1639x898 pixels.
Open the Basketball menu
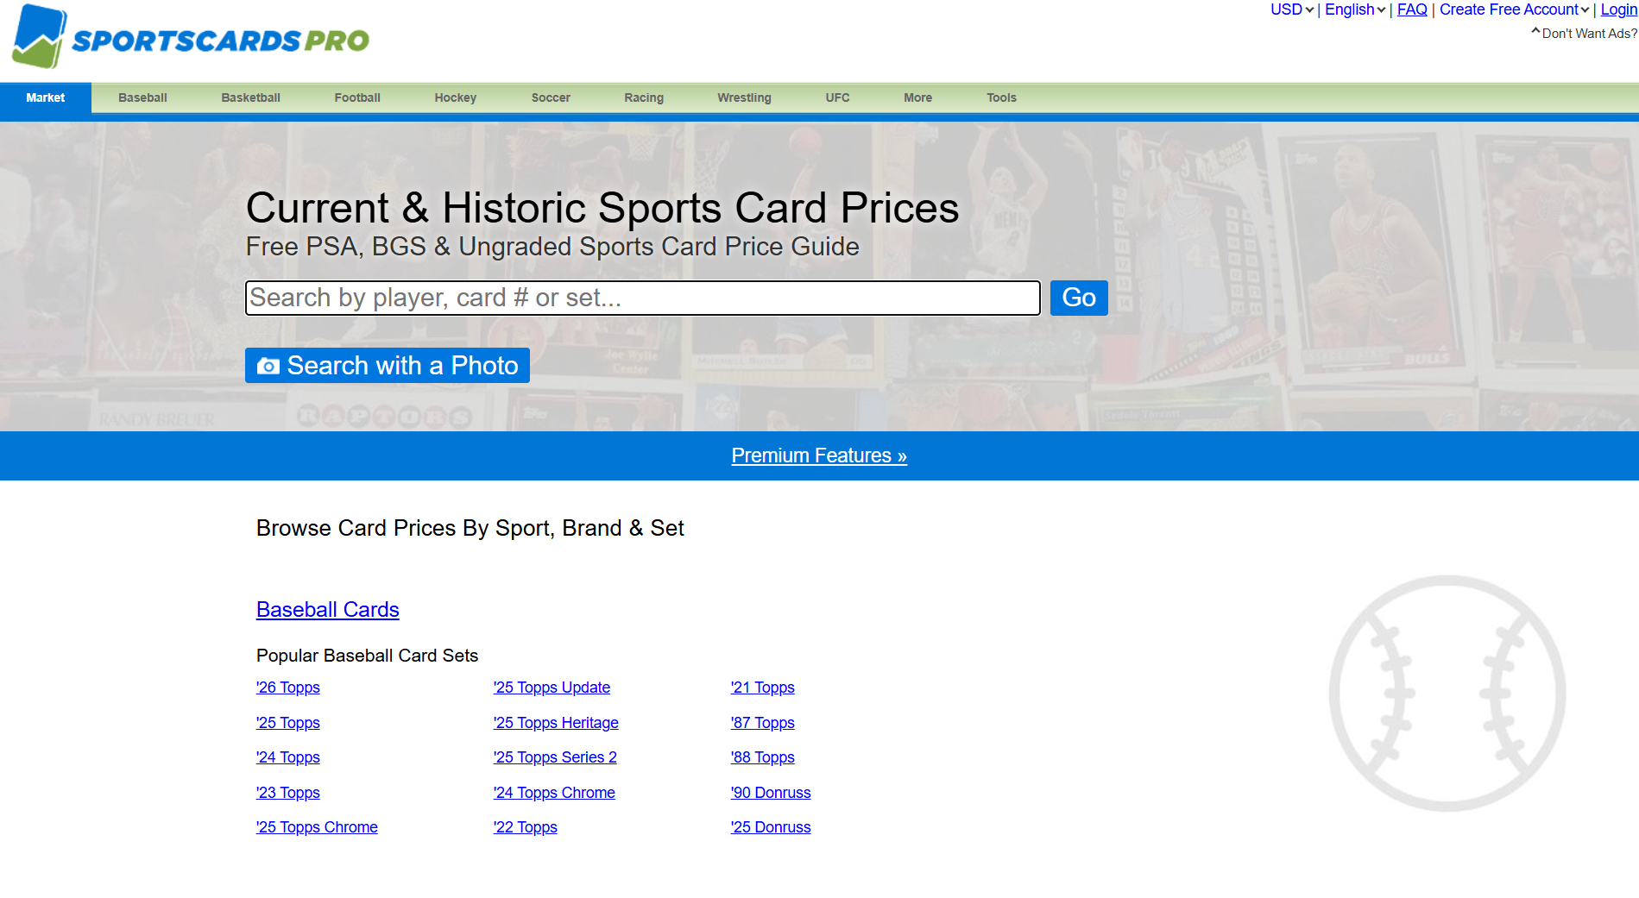click(250, 97)
